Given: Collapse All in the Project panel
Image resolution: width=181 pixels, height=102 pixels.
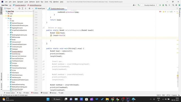Looking at the screenshot, I should coord(25,8).
